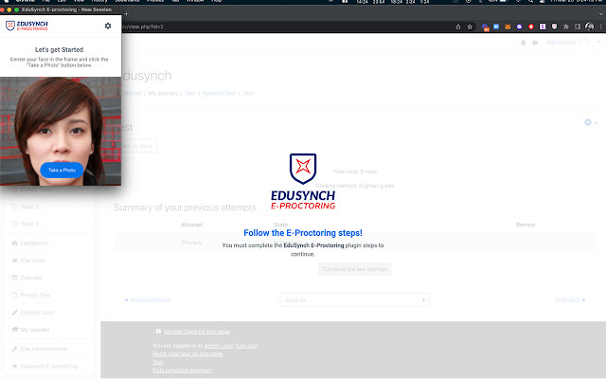Viewport: 606px width, 379px height.
Task: Click the webcam face preview image
Action: coord(61,131)
